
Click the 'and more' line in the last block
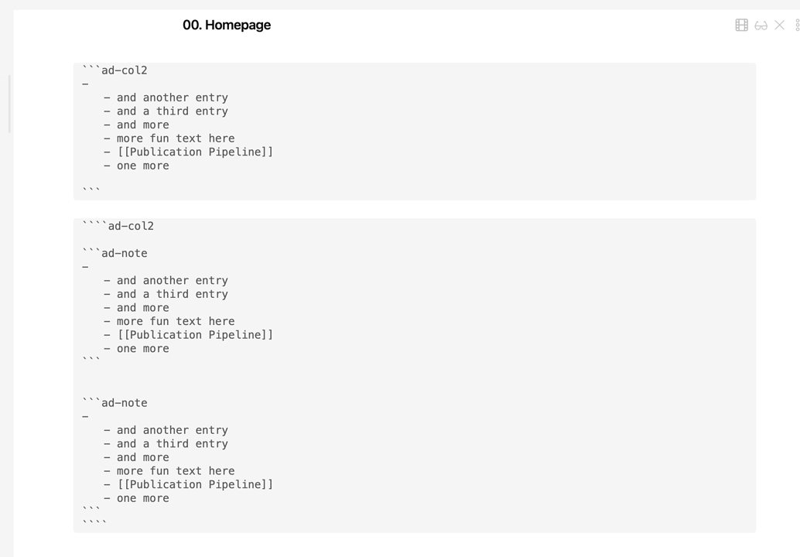pos(143,456)
